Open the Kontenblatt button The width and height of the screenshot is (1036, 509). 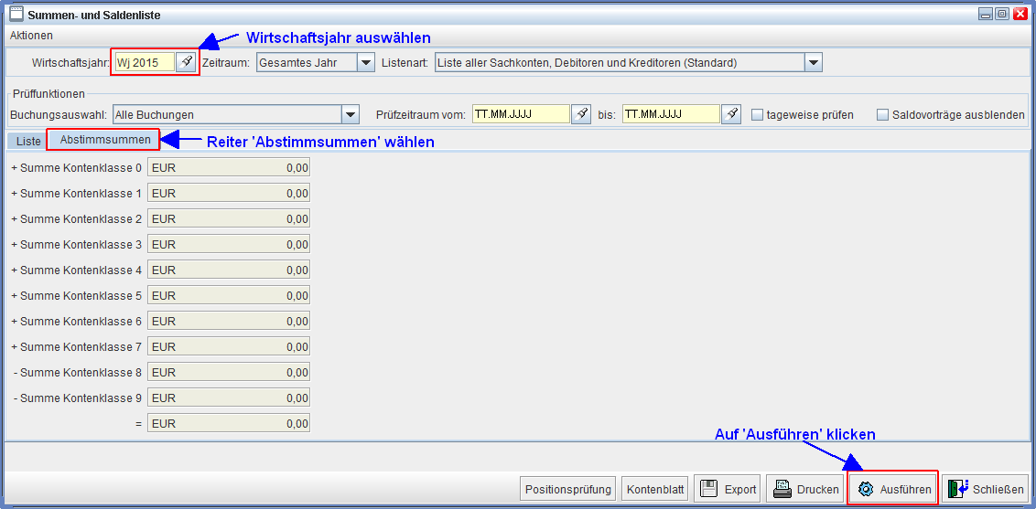[655, 489]
